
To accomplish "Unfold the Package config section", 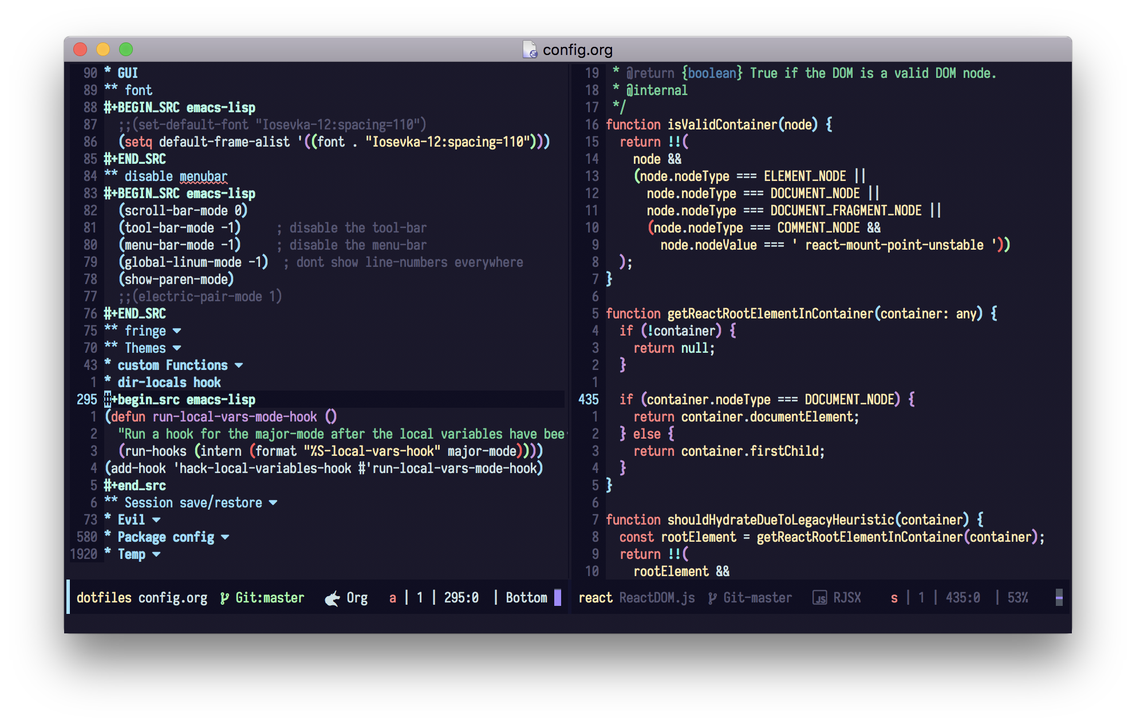I will pyautogui.click(x=225, y=537).
